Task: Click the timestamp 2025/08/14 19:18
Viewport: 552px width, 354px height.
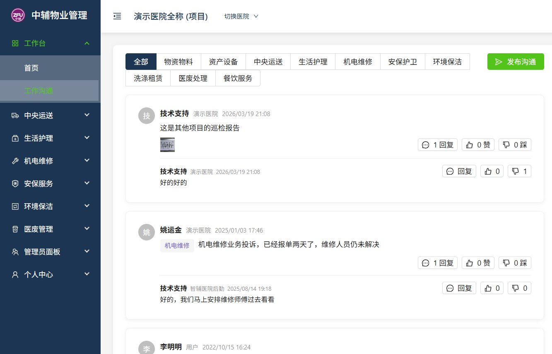Action: click(249, 289)
